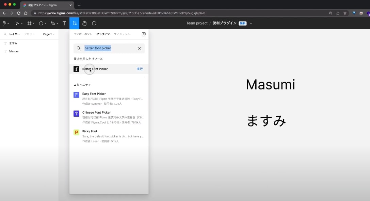Select the ますみ text on canvas

pos(267,121)
